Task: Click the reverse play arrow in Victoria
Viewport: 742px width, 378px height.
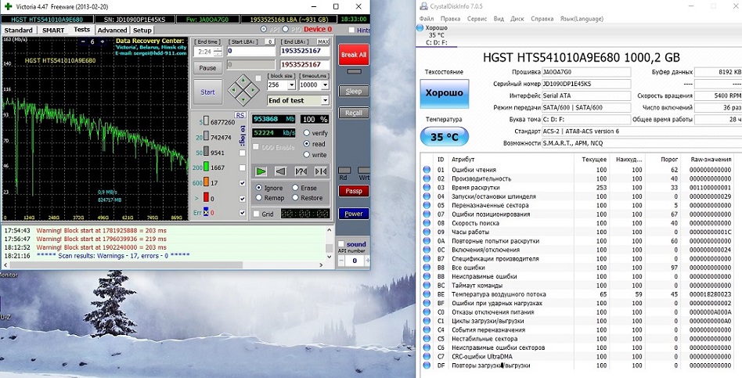Action: tap(281, 171)
